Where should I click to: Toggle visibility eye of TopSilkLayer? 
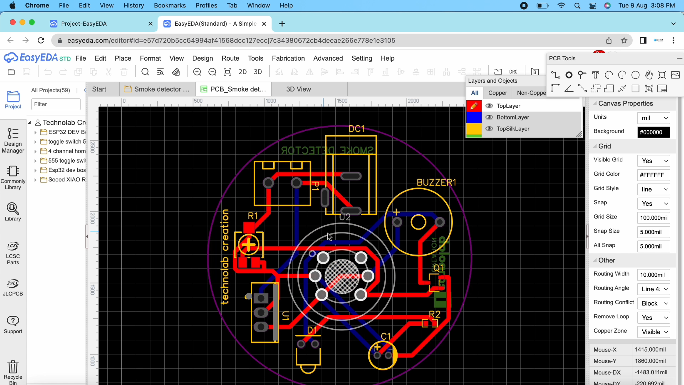tap(489, 129)
